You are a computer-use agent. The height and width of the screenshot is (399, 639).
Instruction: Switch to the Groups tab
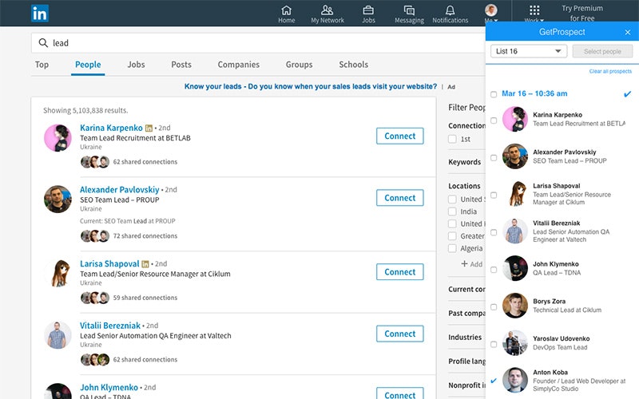point(299,65)
